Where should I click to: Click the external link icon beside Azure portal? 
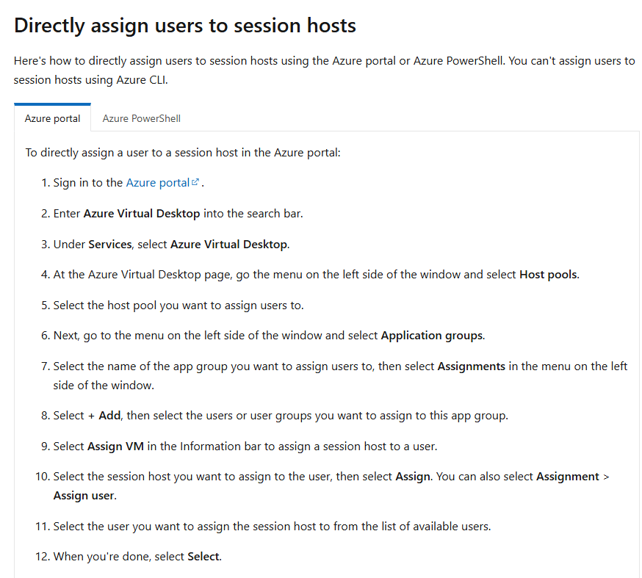(x=195, y=182)
